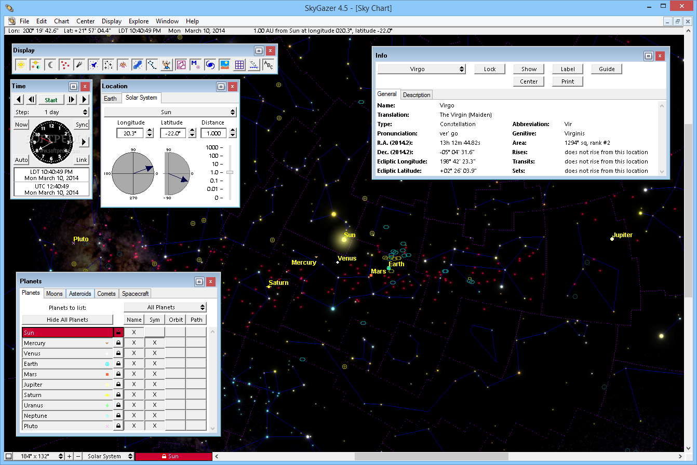Click the Start button in Time panel
This screenshot has width=697, height=465.
pyautogui.click(x=51, y=100)
